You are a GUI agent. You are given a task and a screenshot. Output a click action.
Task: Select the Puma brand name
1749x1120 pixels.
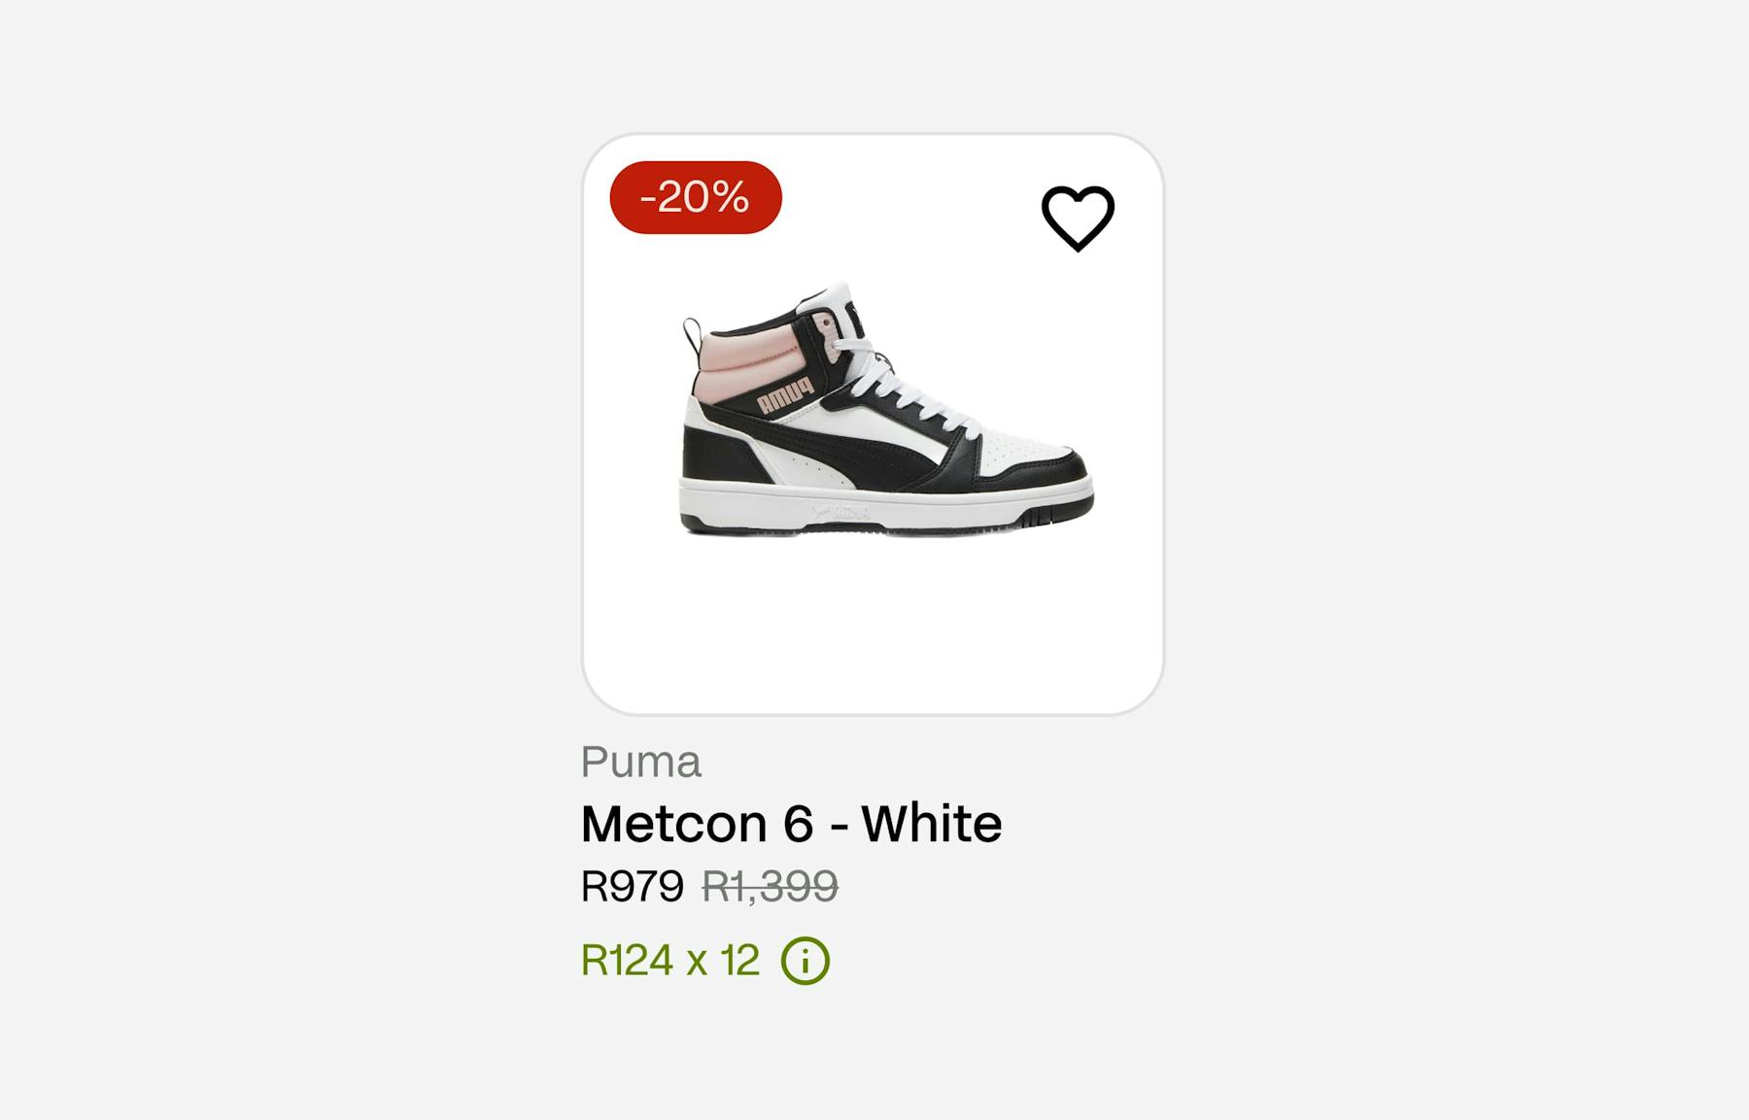641,762
